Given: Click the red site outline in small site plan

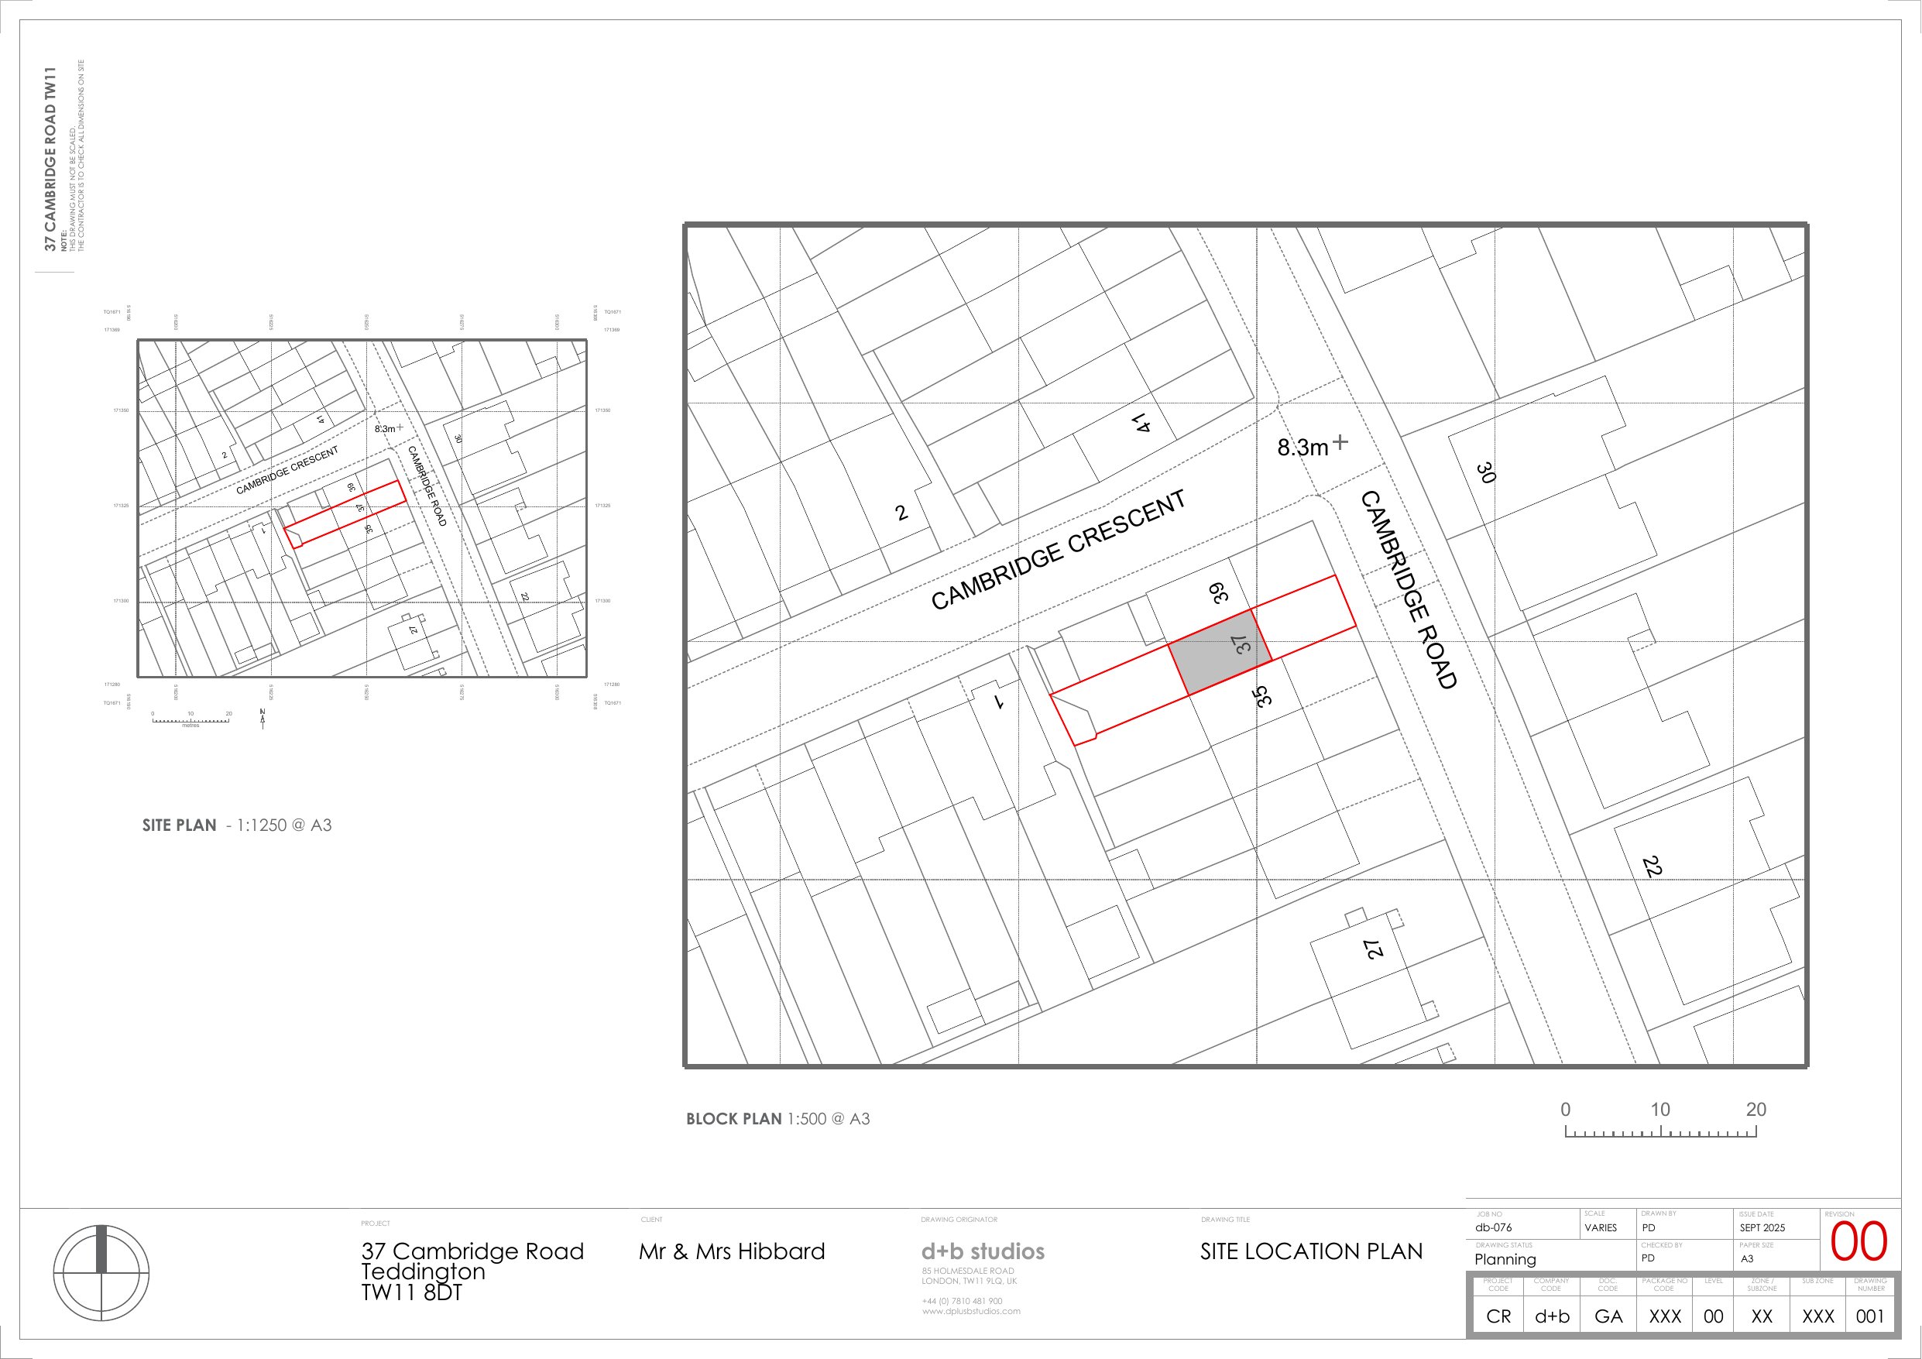Looking at the screenshot, I should (x=345, y=513).
